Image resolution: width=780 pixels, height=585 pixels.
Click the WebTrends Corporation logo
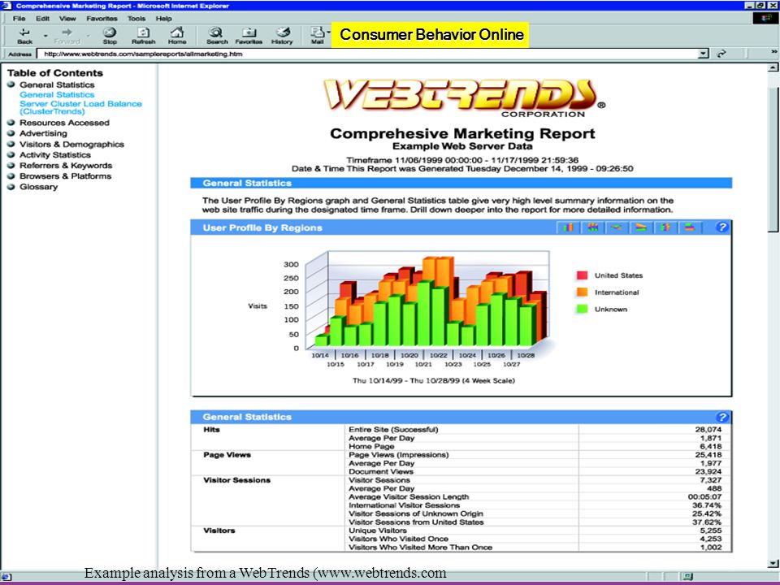point(465,98)
